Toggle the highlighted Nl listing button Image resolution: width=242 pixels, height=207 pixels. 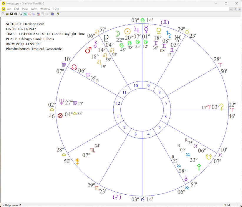click(x=25, y=14)
